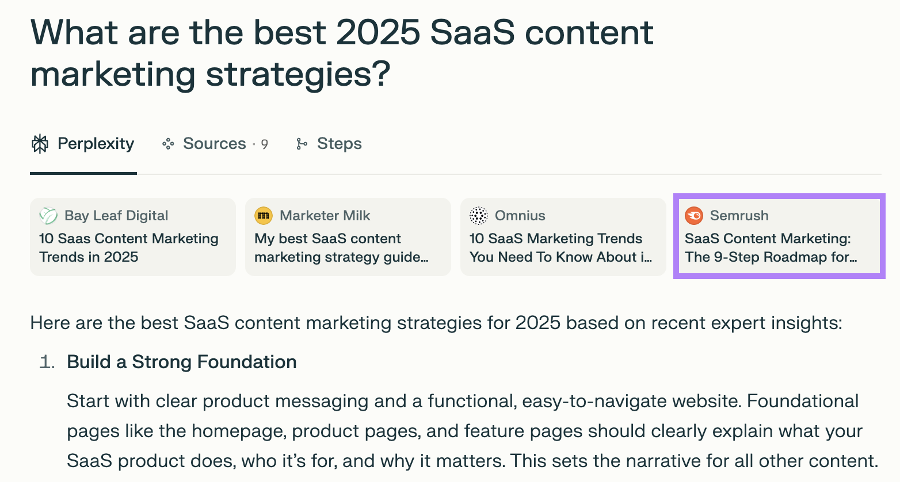900x482 pixels.
Task: Click the Bay Leaf Digital favicon
Action: pyautogui.click(x=48, y=216)
